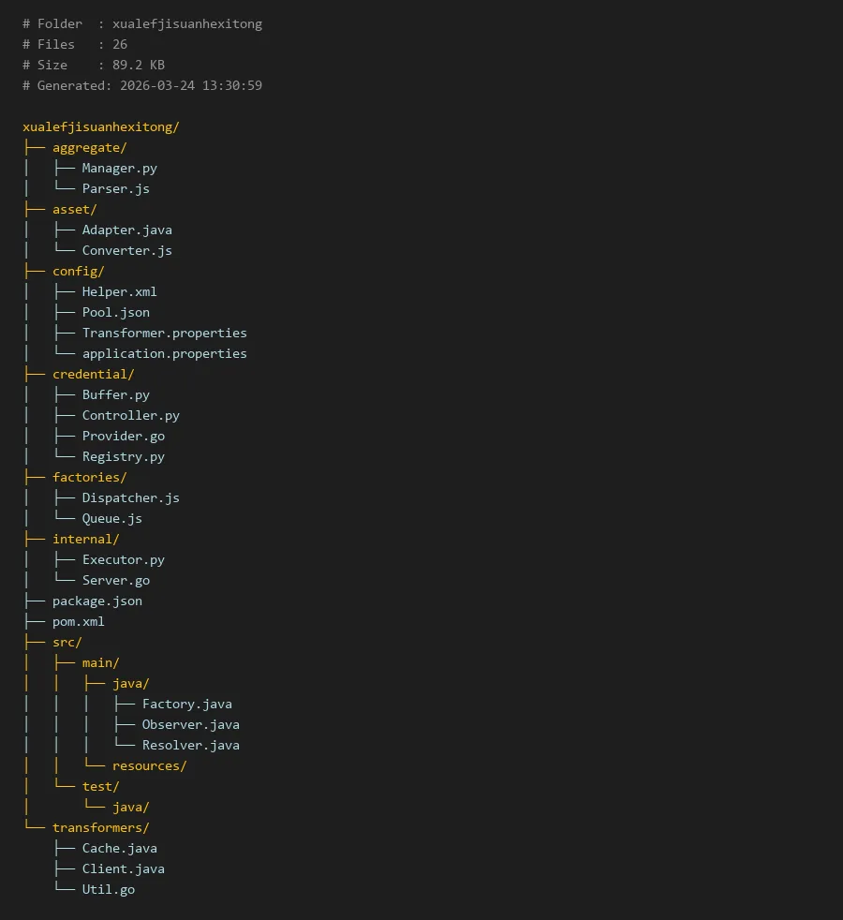This screenshot has width=843, height=920.
Task: Open the Observer.java file
Action: tap(190, 724)
